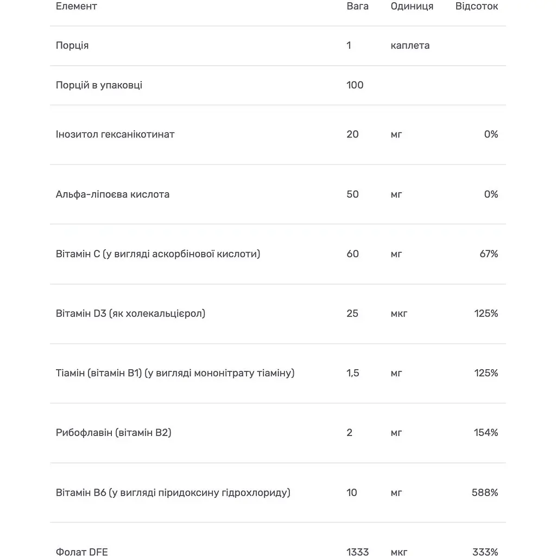This screenshot has height=556, width=556.
Task: Click Альфа-ліпоєва кислота row label
Action: pyautogui.click(x=112, y=194)
